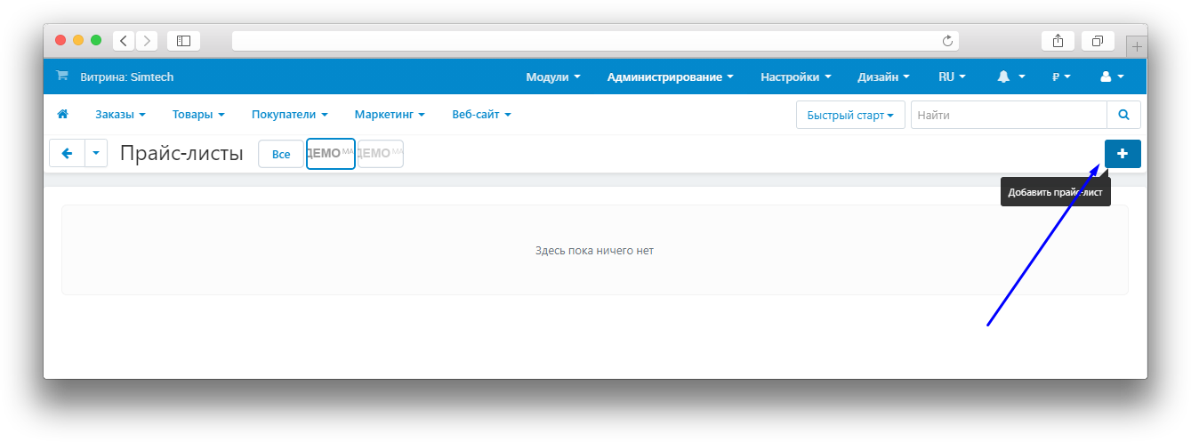Click the Safari reload page icon
The height and width of the screenshot is (442, 1191).
click(947, 41)
